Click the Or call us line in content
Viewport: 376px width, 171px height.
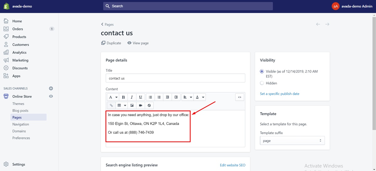(131, 133)
